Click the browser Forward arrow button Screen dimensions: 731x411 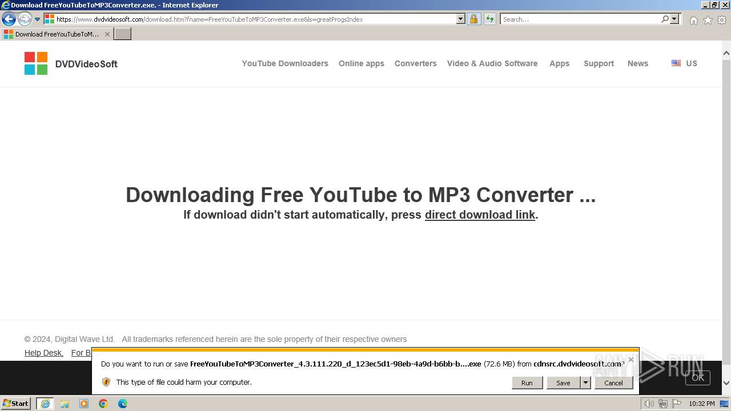pos(25,19)
